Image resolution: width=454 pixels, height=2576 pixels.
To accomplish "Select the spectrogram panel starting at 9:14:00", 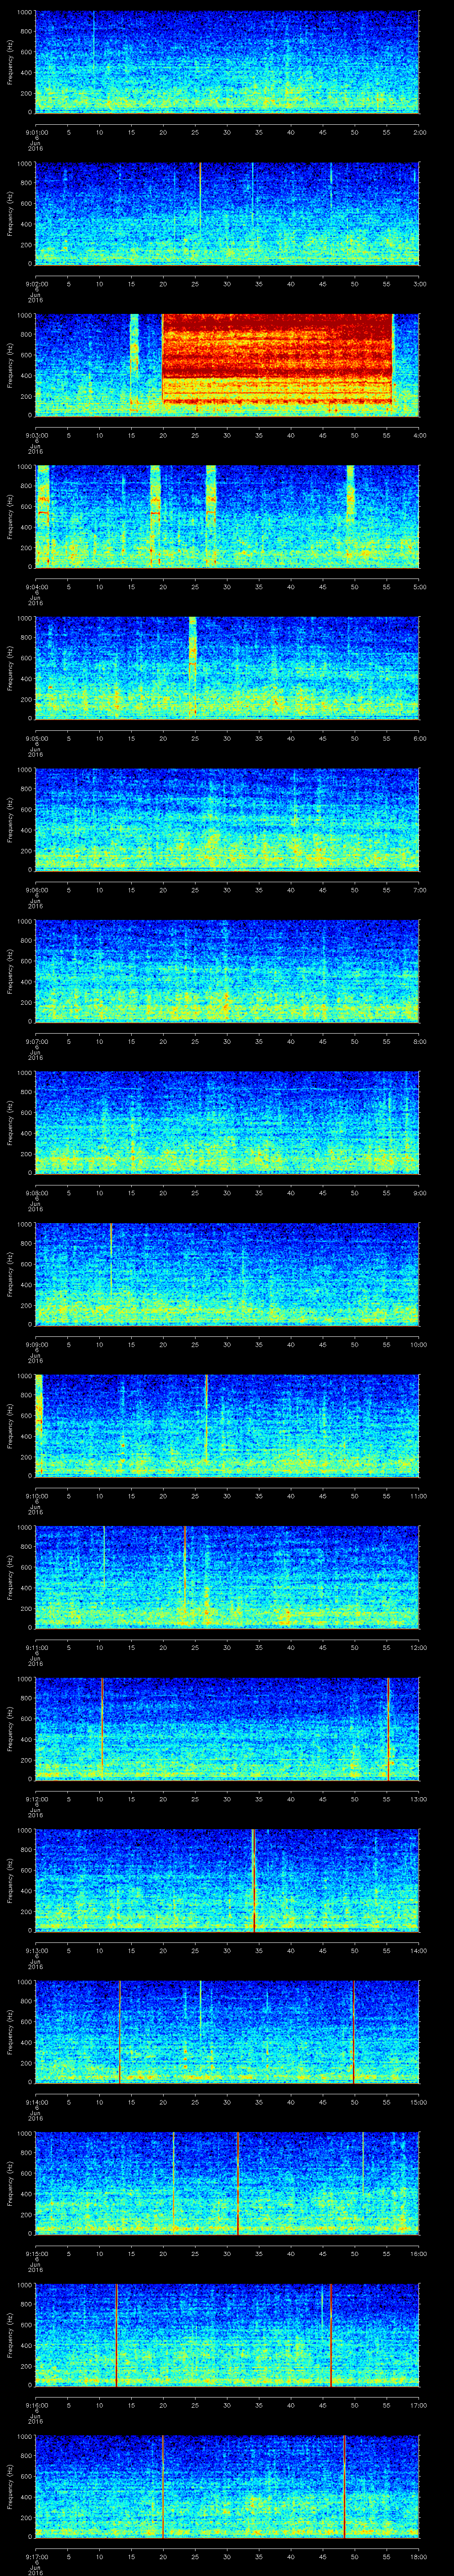I will pyautogui.click(x=227, y=2032).
